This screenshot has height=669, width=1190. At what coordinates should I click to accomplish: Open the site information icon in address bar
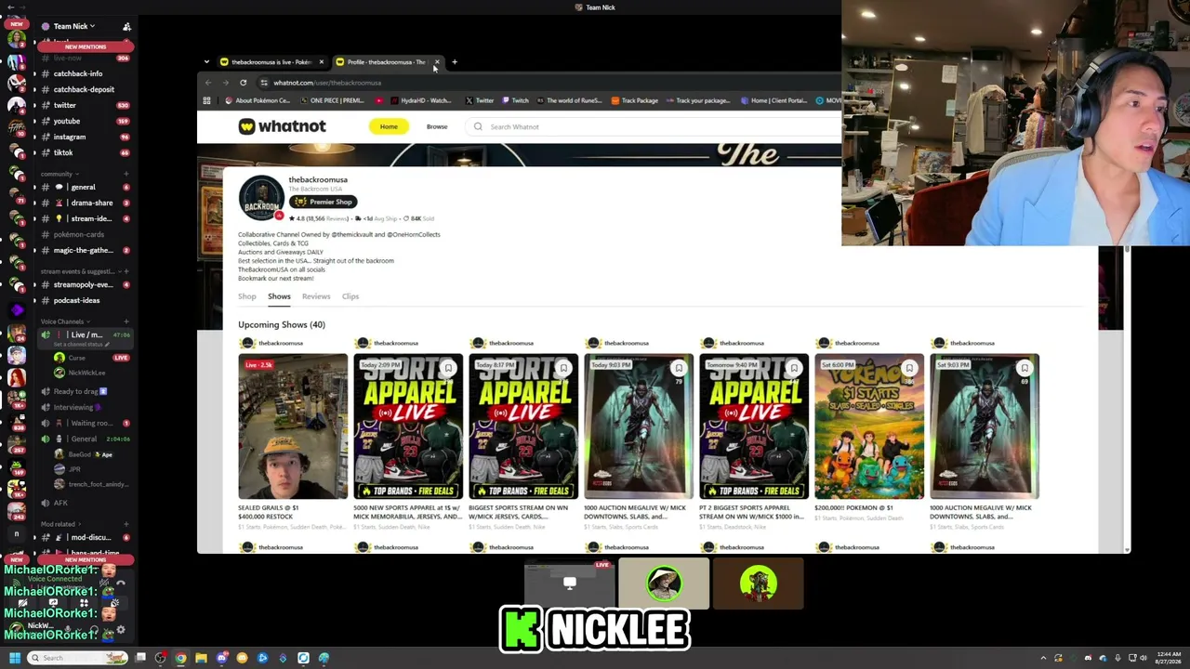pyautogui.click(x=264, y=83)
